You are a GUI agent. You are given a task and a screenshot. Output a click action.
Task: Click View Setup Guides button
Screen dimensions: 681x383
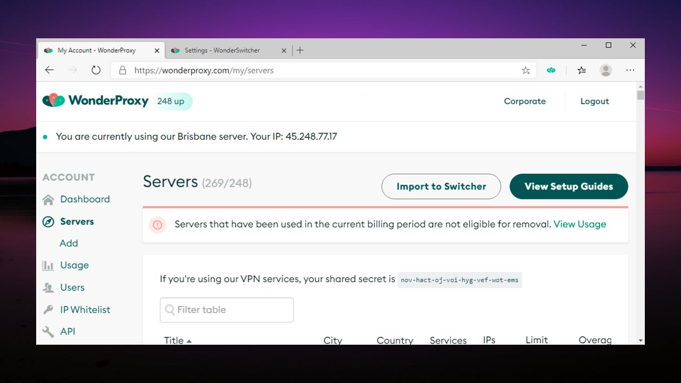coord(569,186)
